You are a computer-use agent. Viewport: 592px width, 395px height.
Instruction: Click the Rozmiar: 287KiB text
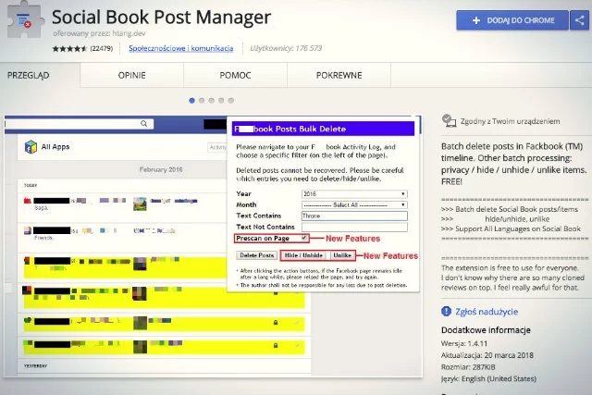click(468, 366)
